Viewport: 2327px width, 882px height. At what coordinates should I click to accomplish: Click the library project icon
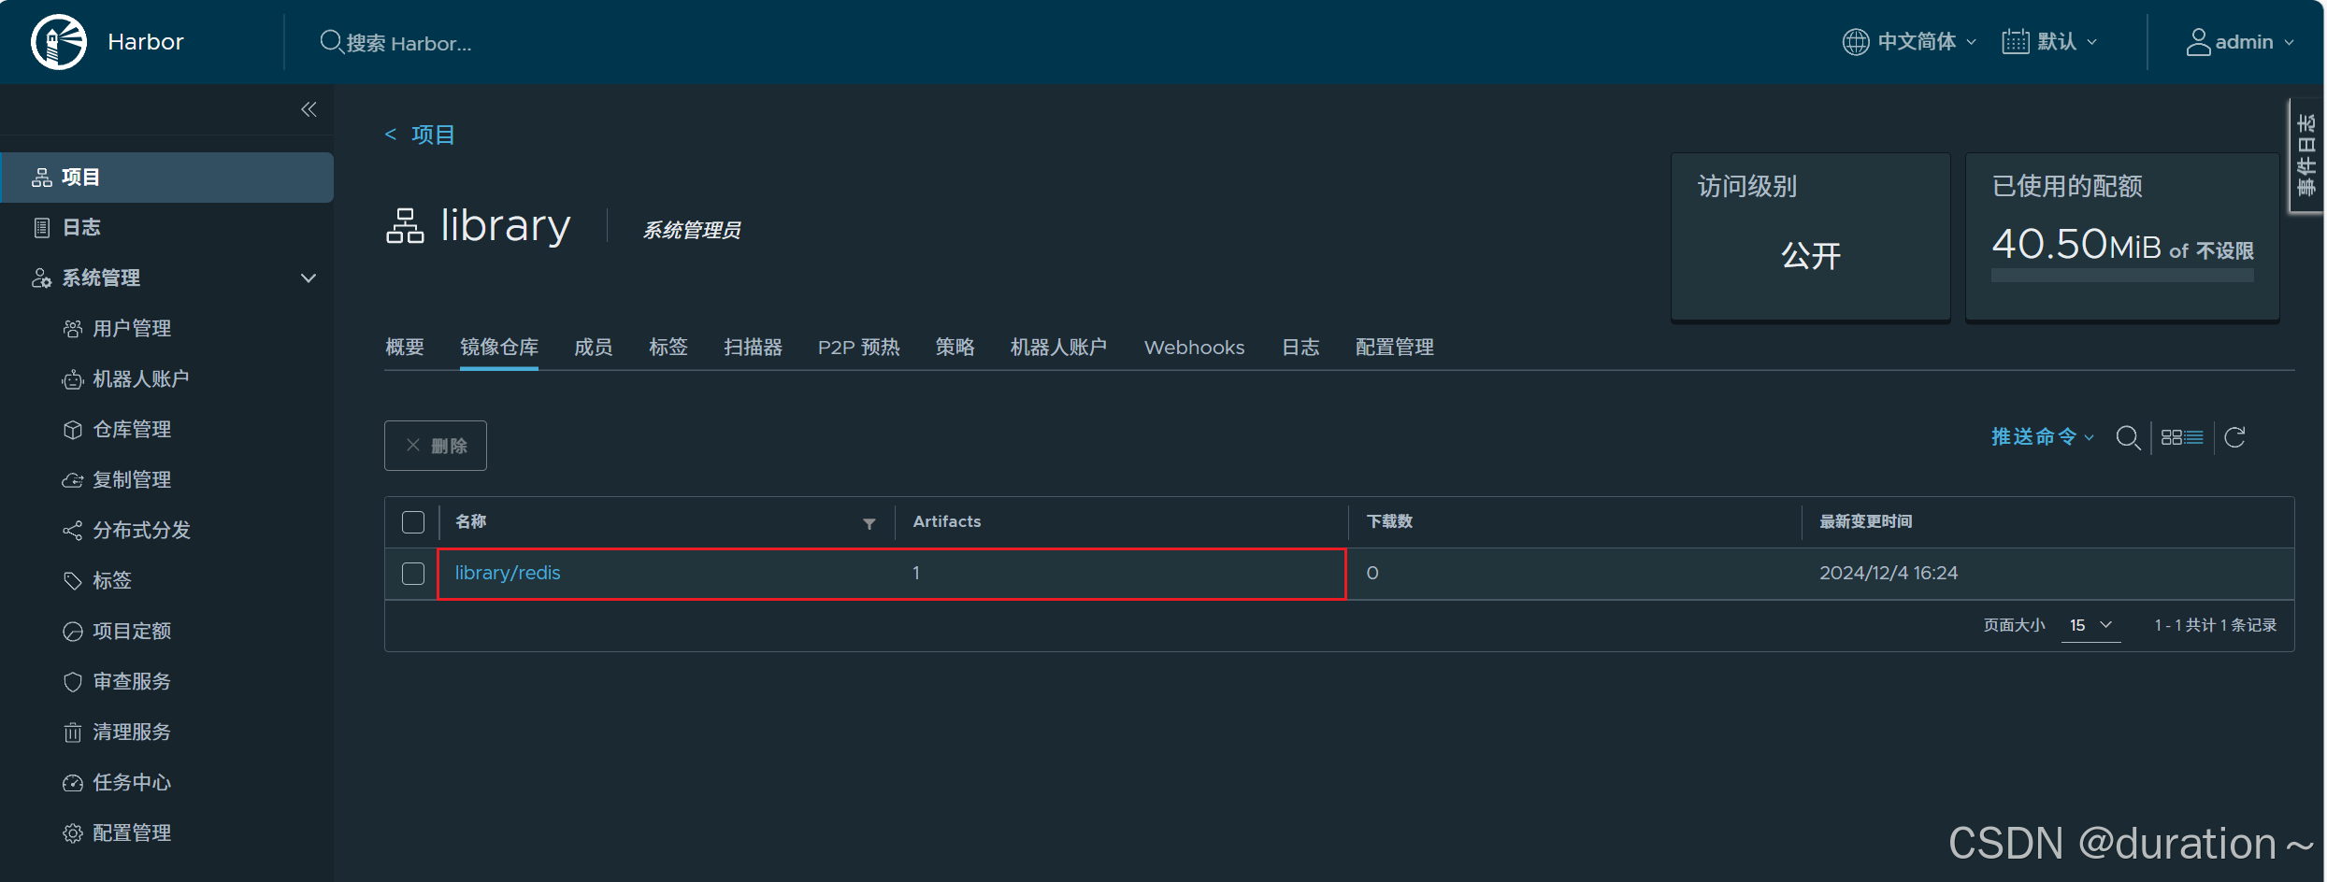click(x=405, y=226)
